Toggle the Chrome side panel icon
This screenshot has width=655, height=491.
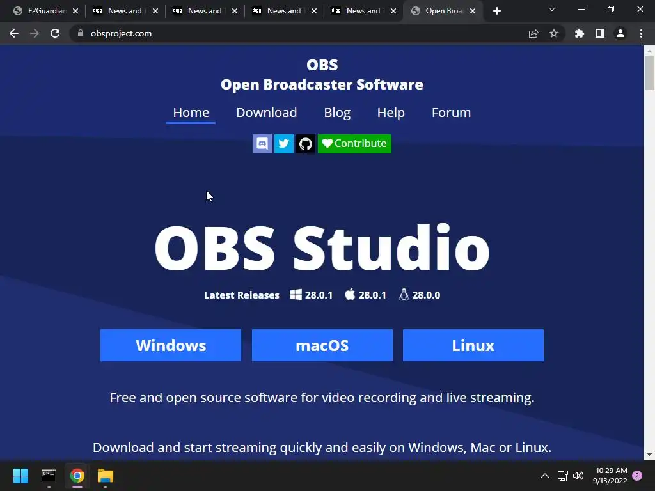pos(600,33)
